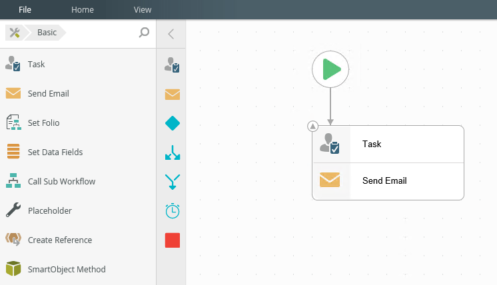Open the View tab

[143, 10]
